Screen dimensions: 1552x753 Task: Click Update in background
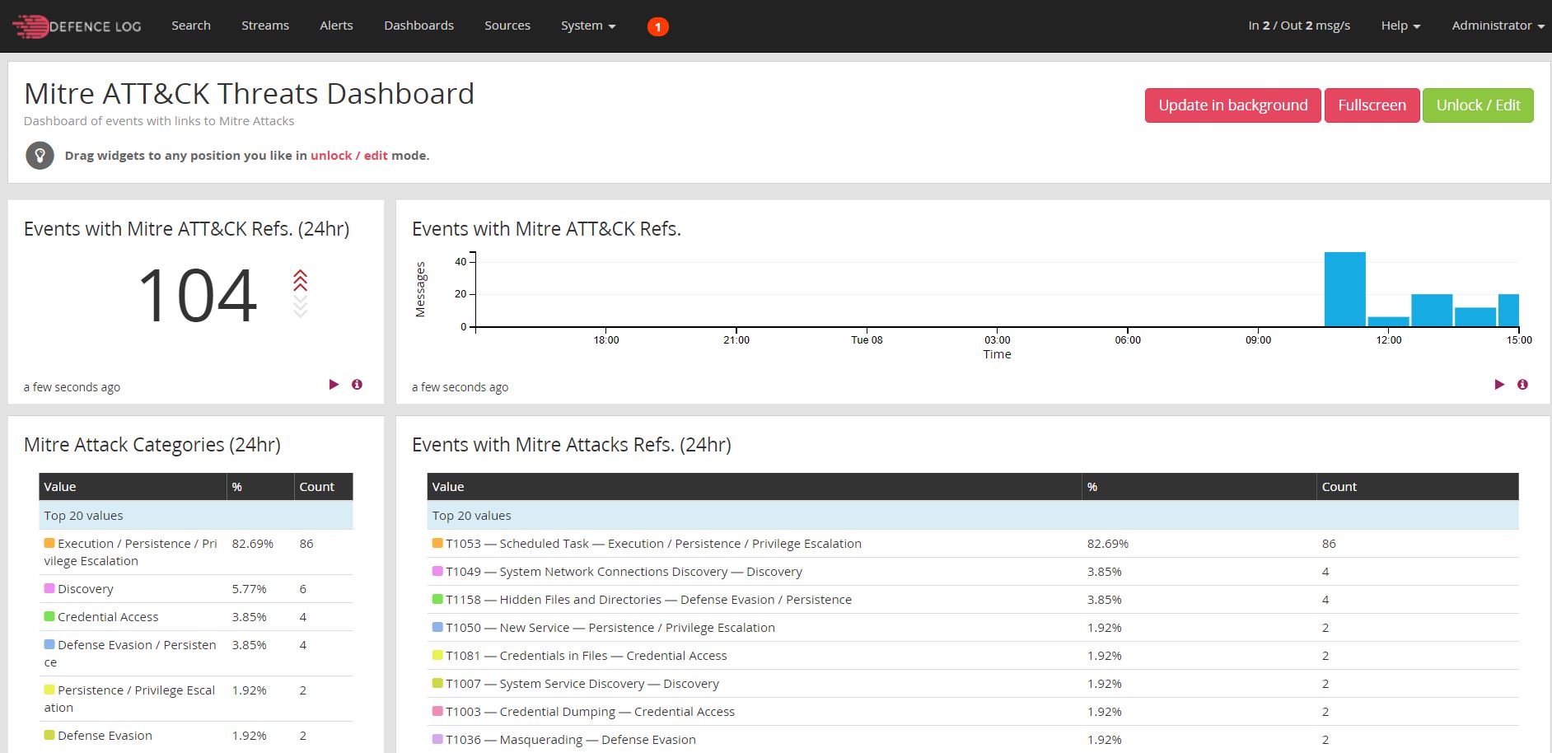point(1232,105)
